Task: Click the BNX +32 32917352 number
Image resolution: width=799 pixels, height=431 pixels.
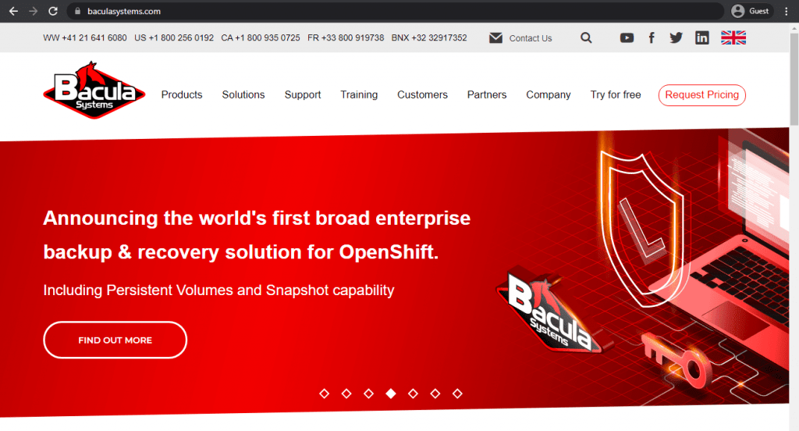Action: 429,37
